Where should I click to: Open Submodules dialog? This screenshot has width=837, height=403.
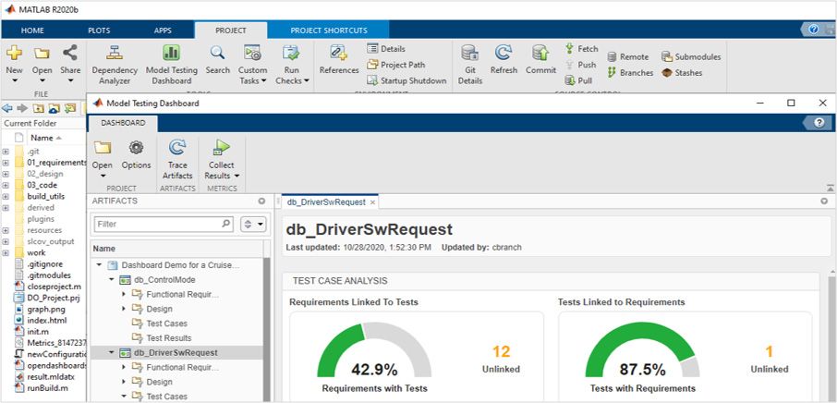click(691, 56)
